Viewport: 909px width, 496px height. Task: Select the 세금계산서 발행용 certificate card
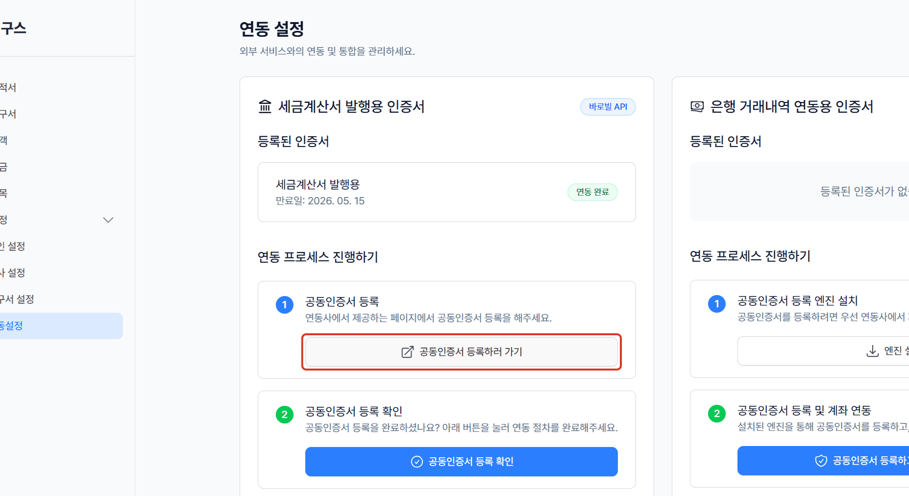pyautogui.click(x=447, y=192)
